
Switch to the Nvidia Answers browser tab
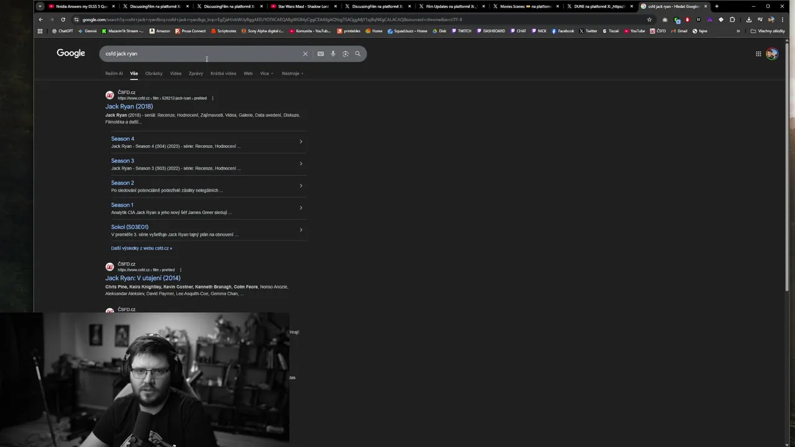tap(81, 6)
